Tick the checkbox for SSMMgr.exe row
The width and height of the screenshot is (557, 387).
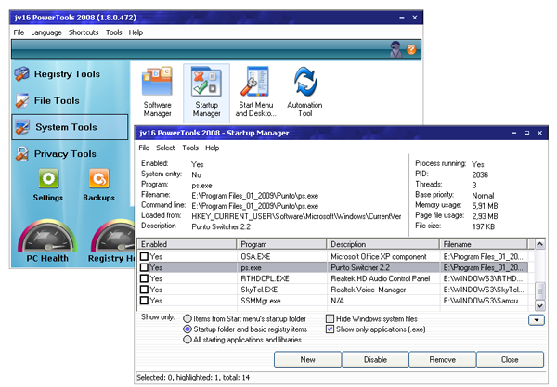tap(144, 301)
